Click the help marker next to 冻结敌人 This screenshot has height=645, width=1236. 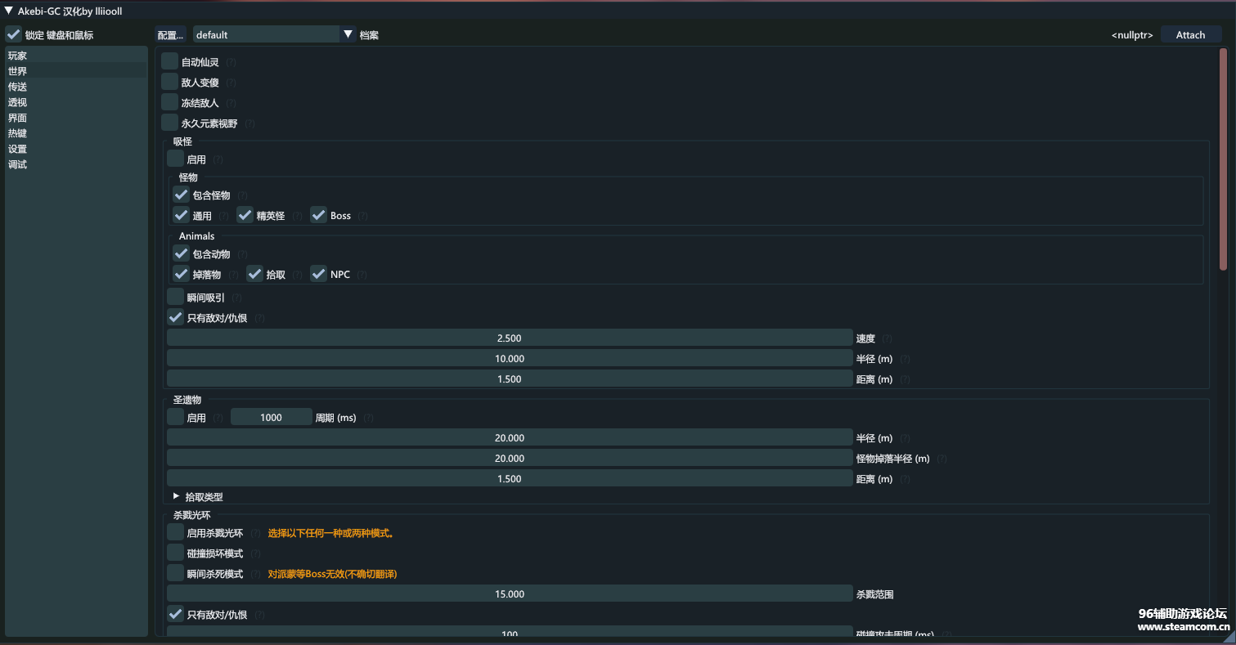point(231,103)
